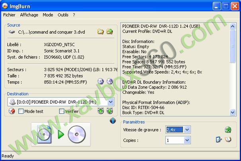Click the L0 Data Zone Capacity line

(x=155, y=87)
